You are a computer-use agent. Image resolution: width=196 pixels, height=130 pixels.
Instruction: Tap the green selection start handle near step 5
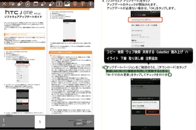coord(106,68)
